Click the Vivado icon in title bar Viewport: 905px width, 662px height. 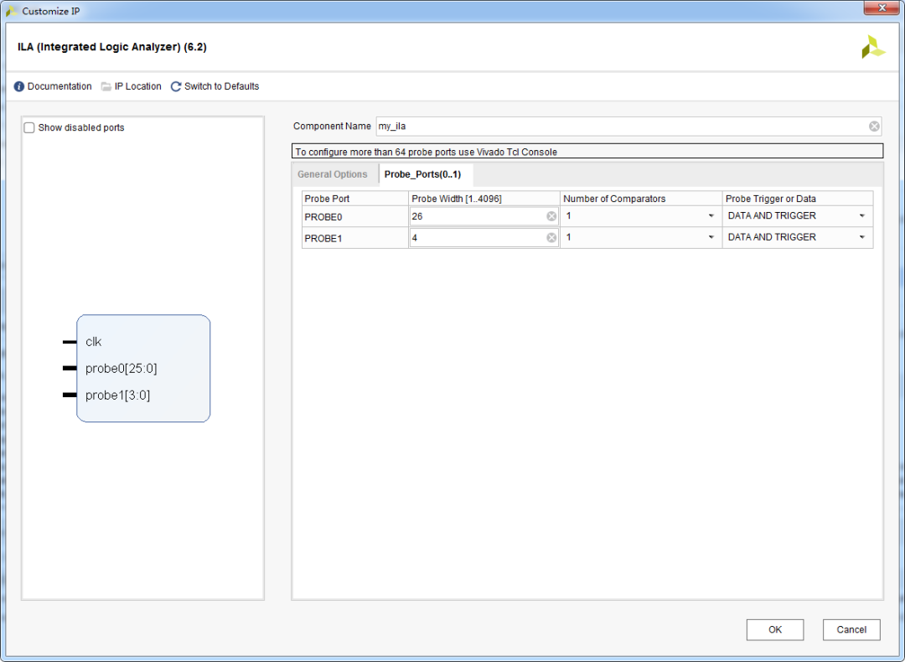click(x=12, y=11)
